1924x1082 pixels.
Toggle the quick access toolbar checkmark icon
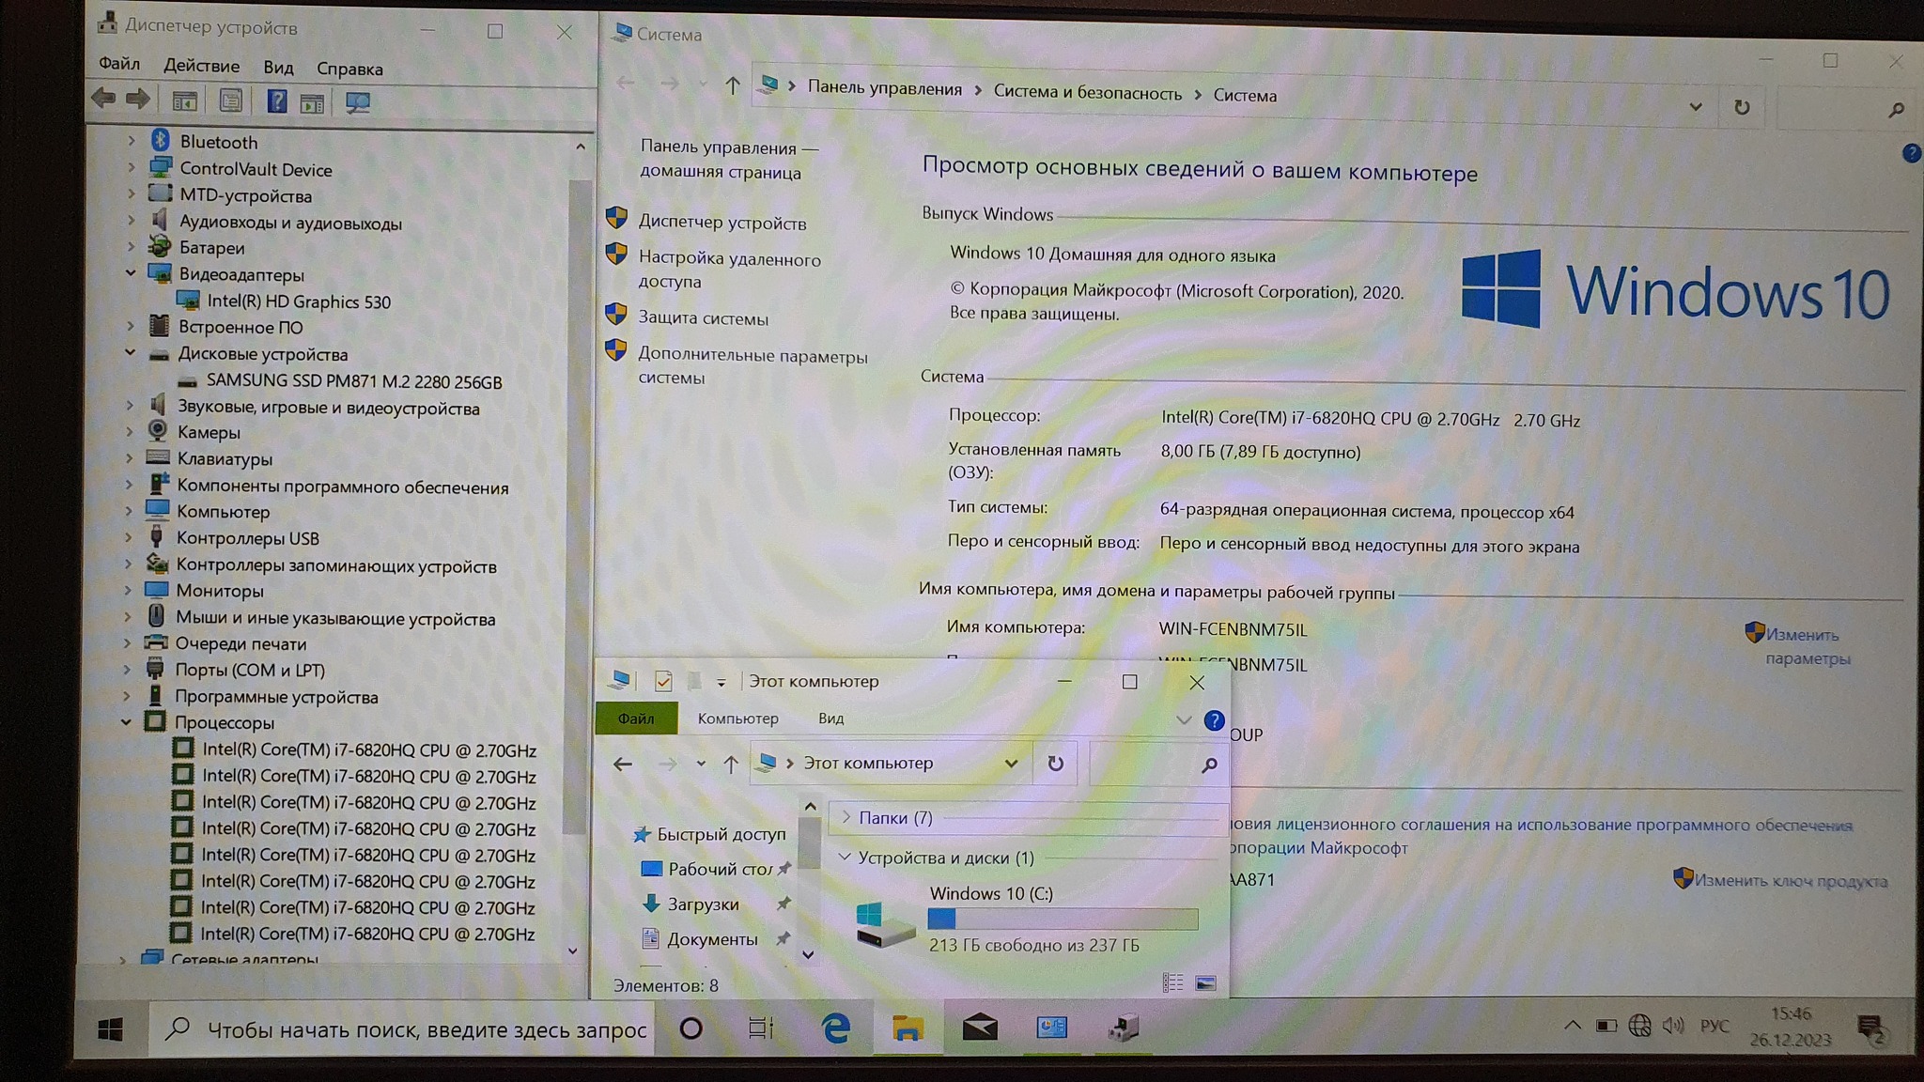tap(663, 681)
